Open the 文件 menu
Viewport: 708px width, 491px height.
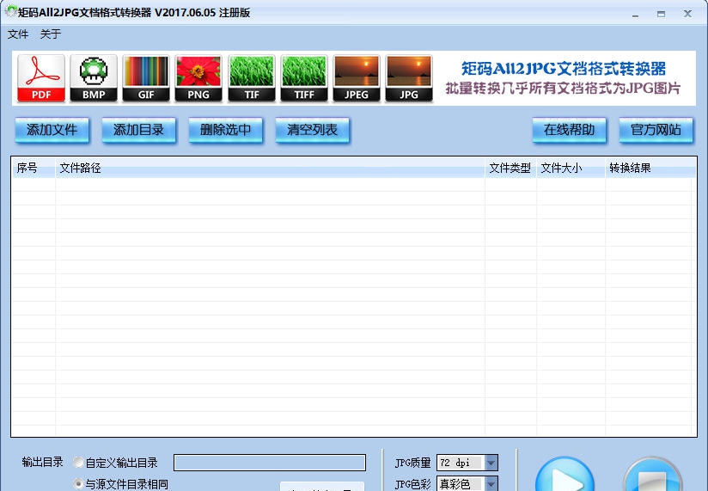[x=18, y=34]
